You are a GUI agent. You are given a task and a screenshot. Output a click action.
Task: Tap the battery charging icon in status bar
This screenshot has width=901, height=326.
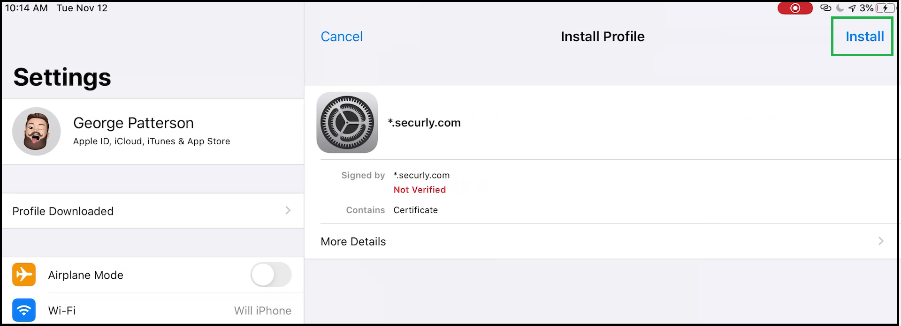click(885, 8)
